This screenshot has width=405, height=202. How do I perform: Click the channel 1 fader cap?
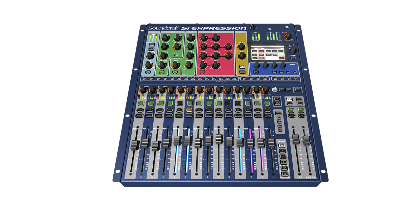coord(135,145)
